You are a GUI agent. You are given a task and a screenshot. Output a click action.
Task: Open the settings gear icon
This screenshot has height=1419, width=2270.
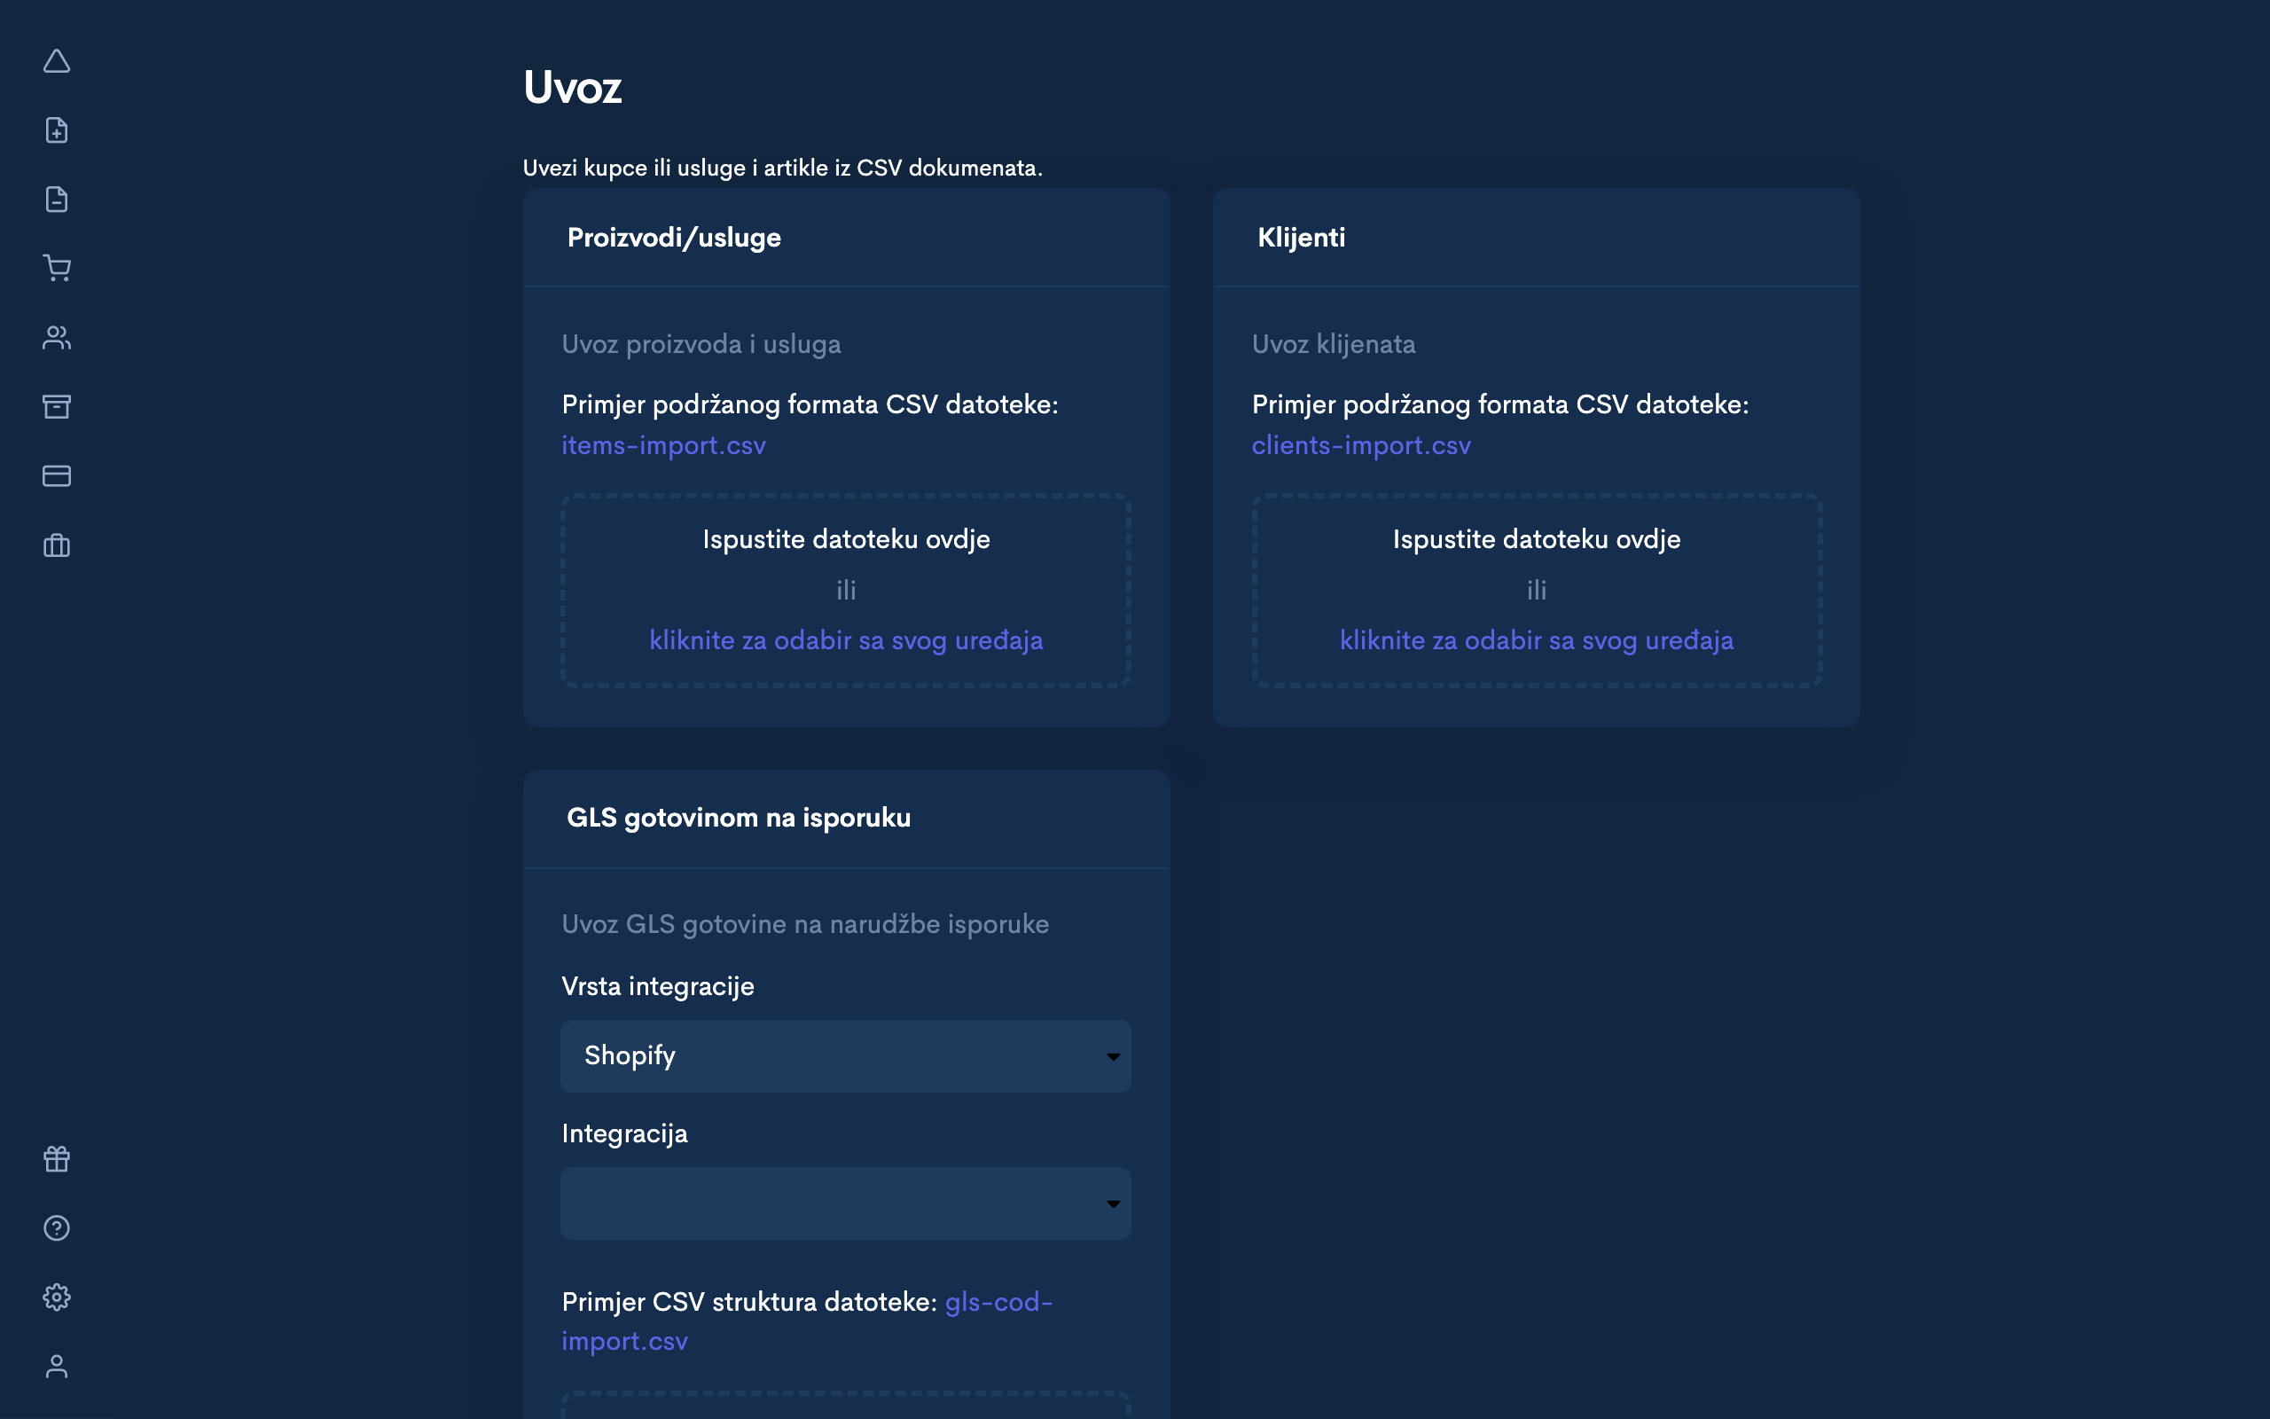56,1297
